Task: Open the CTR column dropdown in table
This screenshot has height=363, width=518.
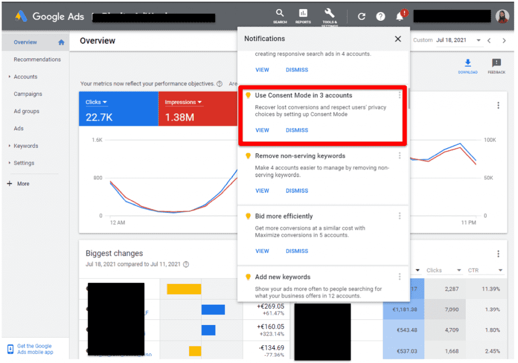Action: (500, 270)
